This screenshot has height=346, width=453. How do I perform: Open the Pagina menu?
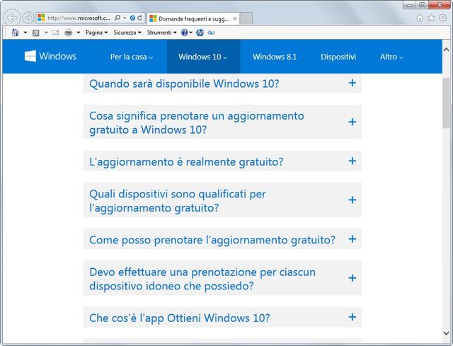coord(96,33)
